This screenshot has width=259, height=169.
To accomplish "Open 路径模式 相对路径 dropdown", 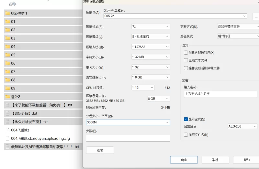I will [x=238, y=36].
